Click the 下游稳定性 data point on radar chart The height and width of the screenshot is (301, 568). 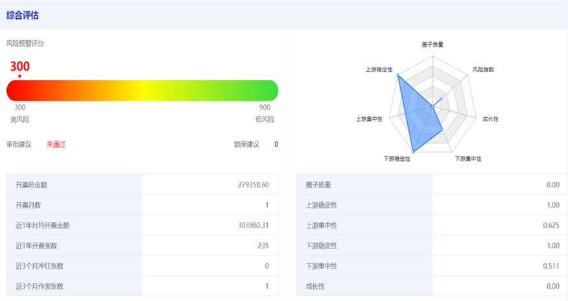click(413, 151)
